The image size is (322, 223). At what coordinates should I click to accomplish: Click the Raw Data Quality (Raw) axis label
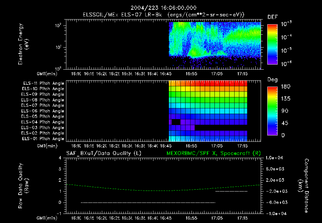[23, 186]
